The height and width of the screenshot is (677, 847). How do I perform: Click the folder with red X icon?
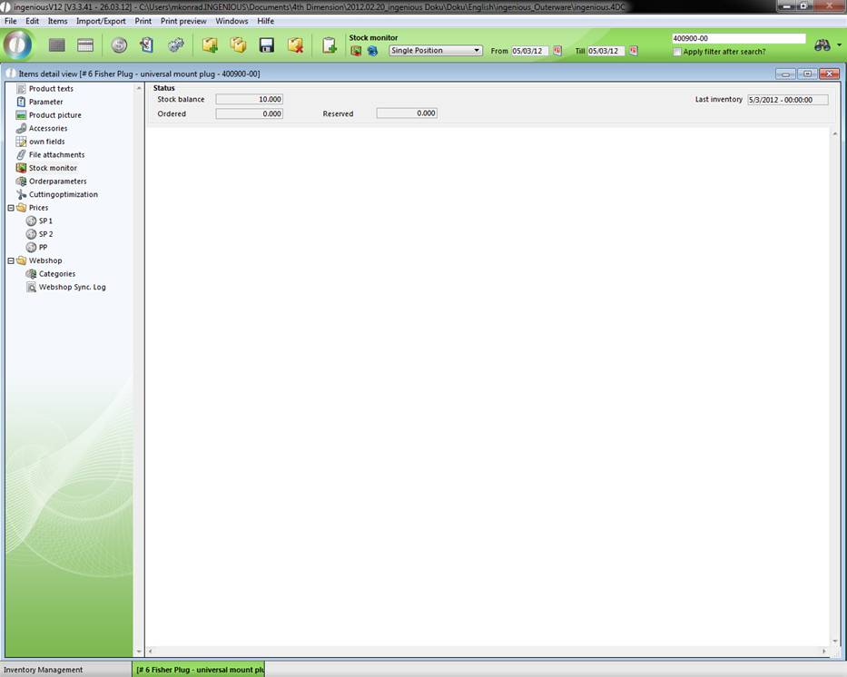pos(295,45)
